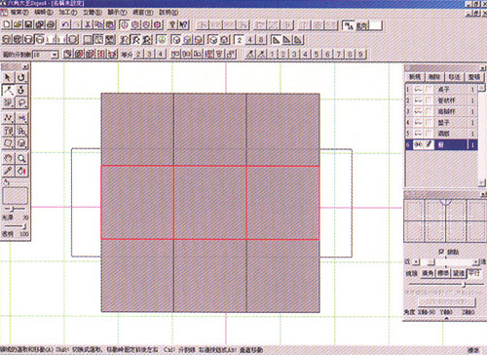Click the Undo arrow icon in toolbar

click(65, 24)
